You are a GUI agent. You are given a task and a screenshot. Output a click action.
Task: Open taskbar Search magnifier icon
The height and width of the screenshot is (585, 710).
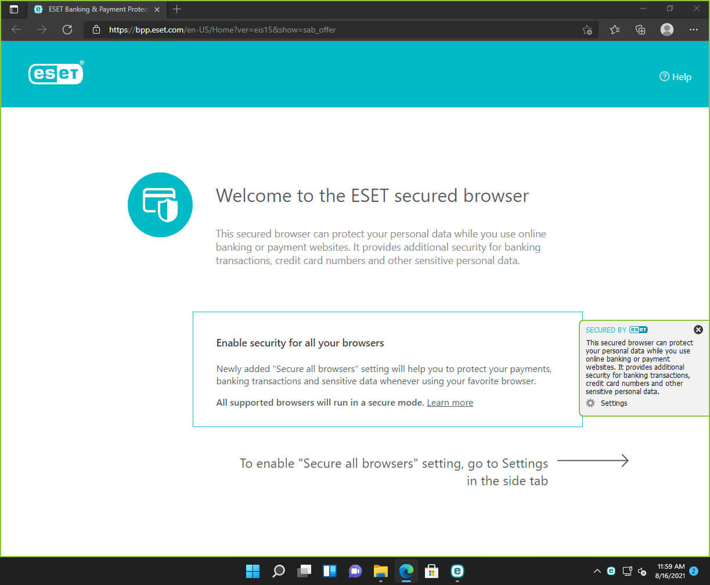(279, 571)
